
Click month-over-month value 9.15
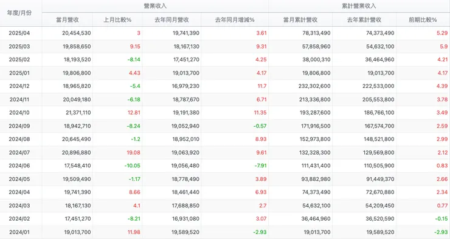135,46
